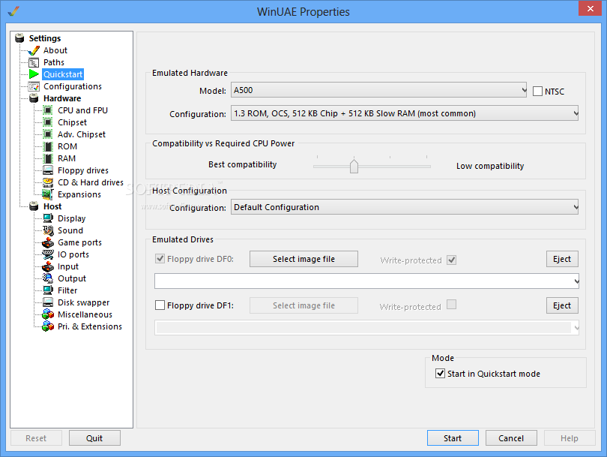Open the DF1 image path dropdown
This screenshot has width=607, height=457.
366,328
